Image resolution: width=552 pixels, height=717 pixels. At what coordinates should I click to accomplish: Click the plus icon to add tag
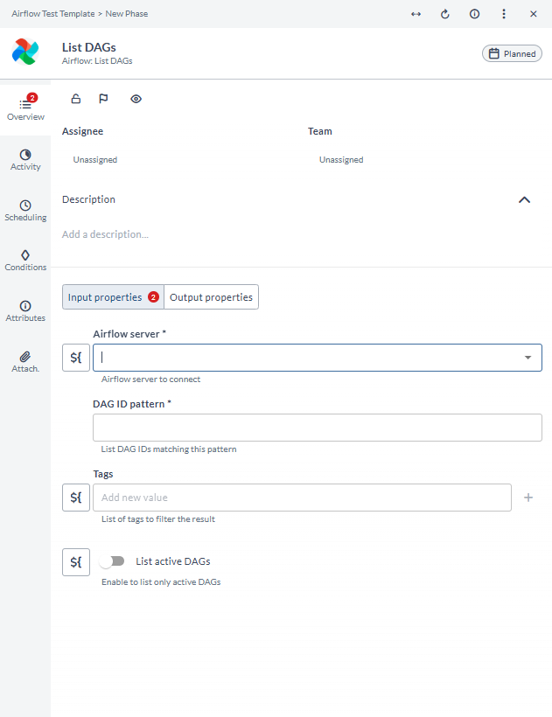(528, 498)
